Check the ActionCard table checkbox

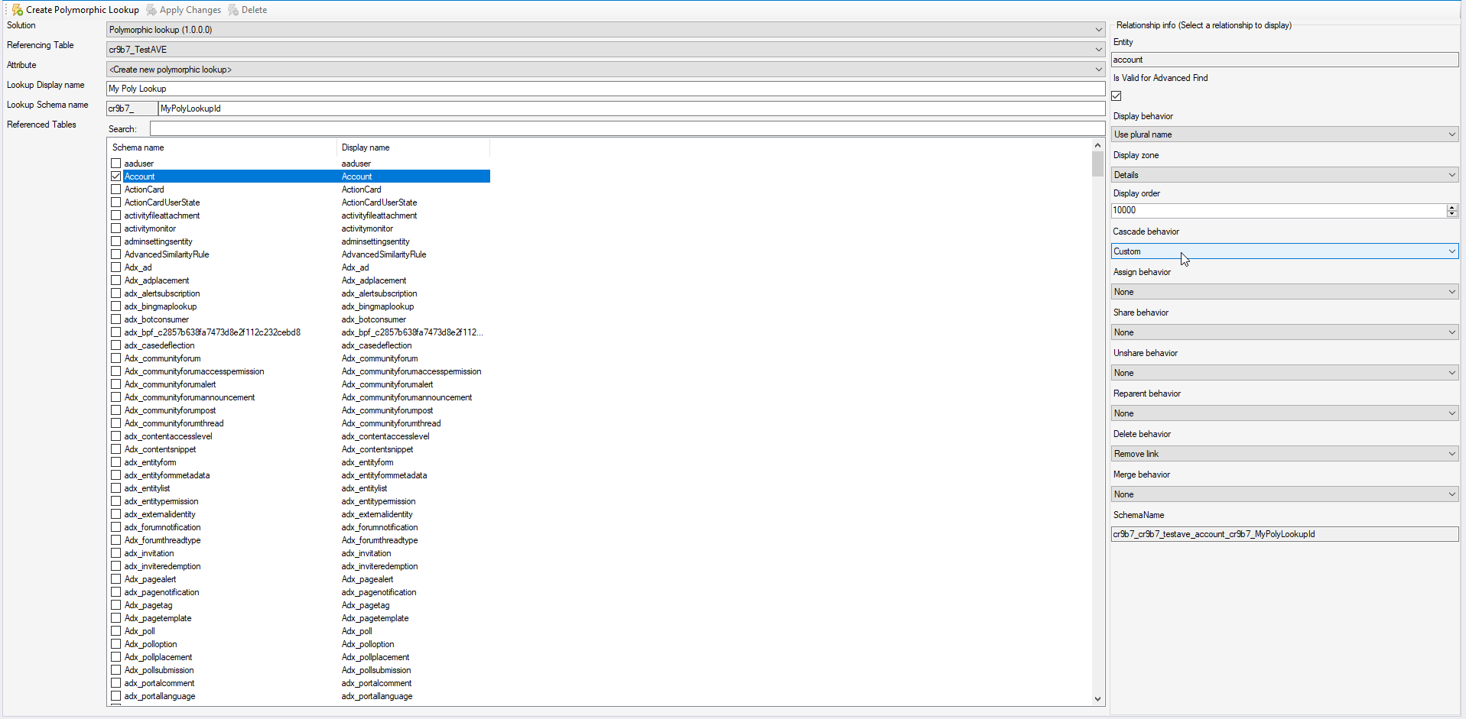click(x=116, y=189)
